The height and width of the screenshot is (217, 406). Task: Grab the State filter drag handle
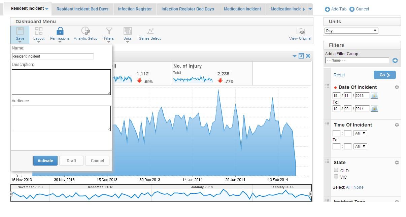(327, 161)
